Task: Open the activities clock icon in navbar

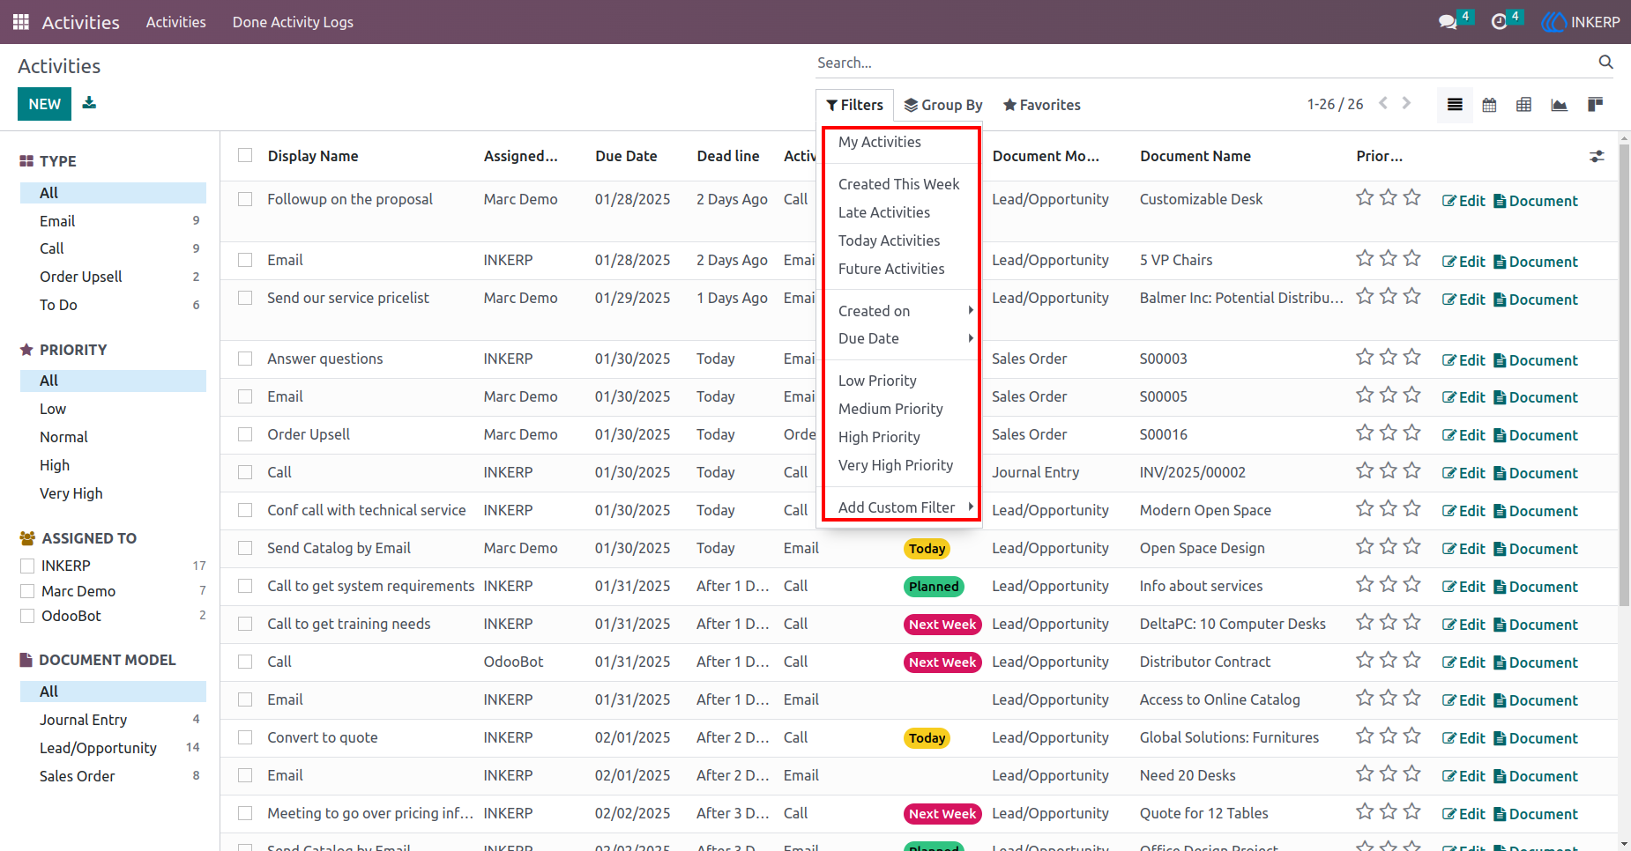Action: tap(1499, 22)
